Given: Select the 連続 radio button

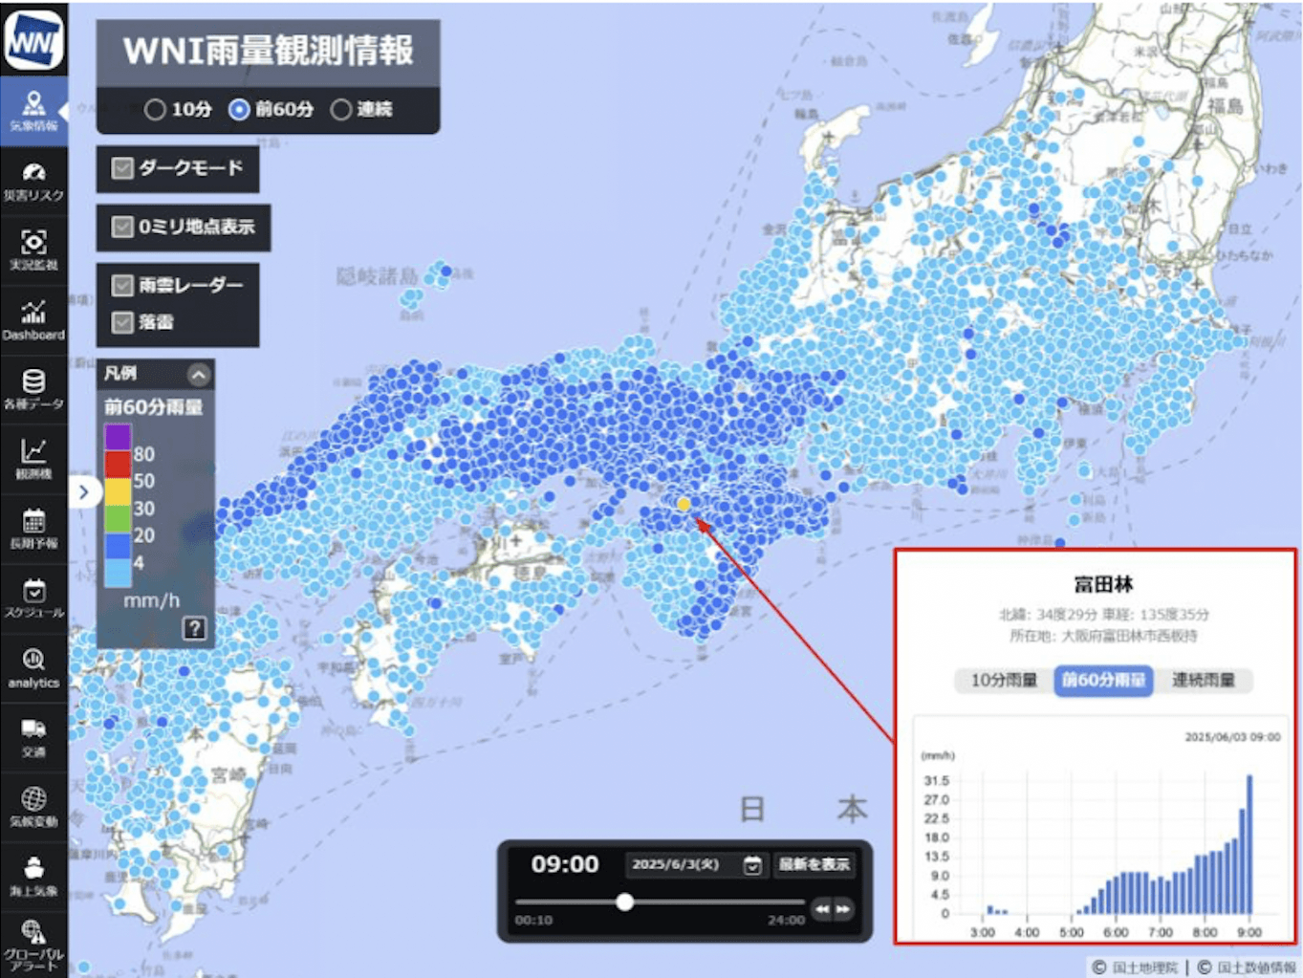Looking at the screenshot, I should (x=341, y=110).
